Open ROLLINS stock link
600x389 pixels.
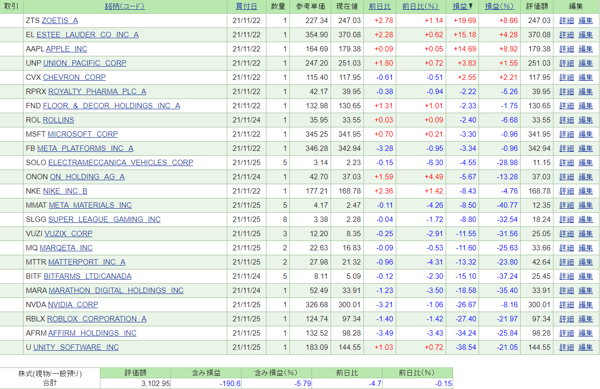click(x=58, y=120)
